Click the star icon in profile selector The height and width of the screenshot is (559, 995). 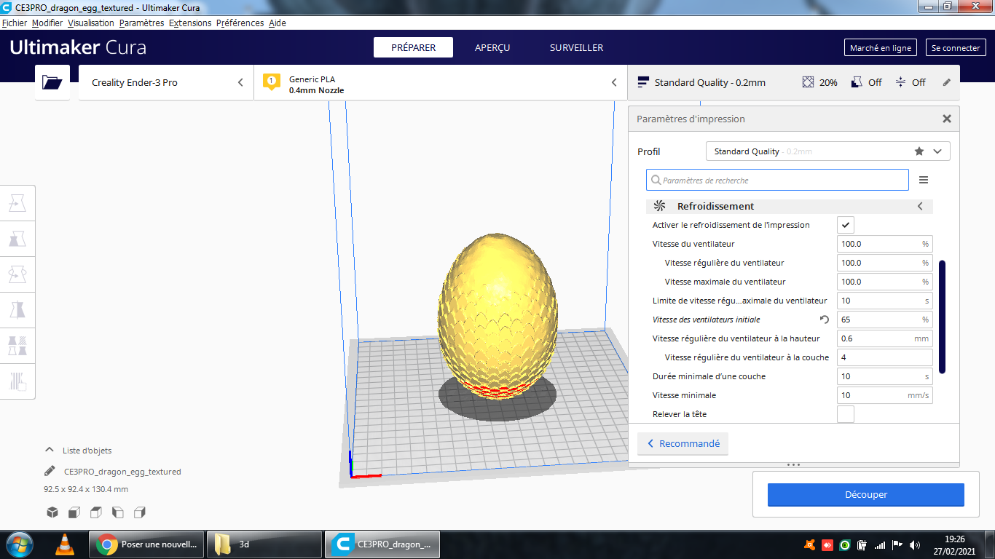pyautogui.click(x=919, y=151)
